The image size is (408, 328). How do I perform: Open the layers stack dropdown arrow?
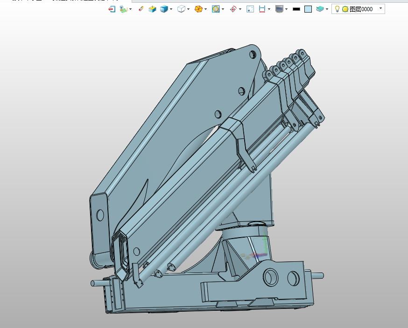327,9
